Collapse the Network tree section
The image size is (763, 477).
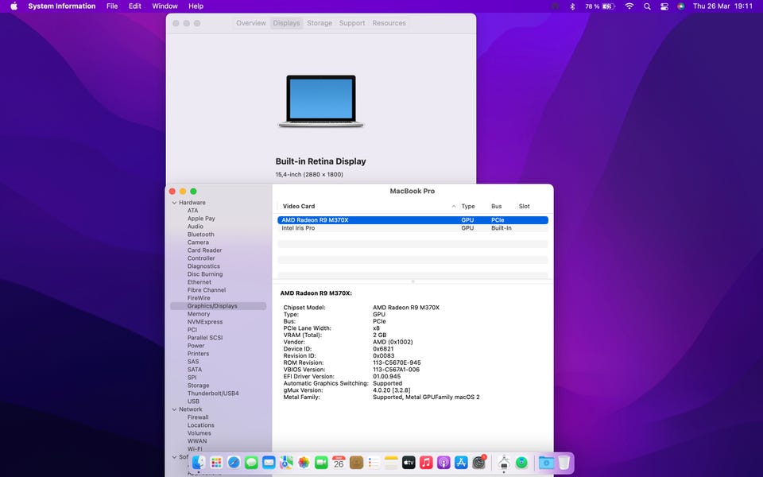click(x=173, y=409)
